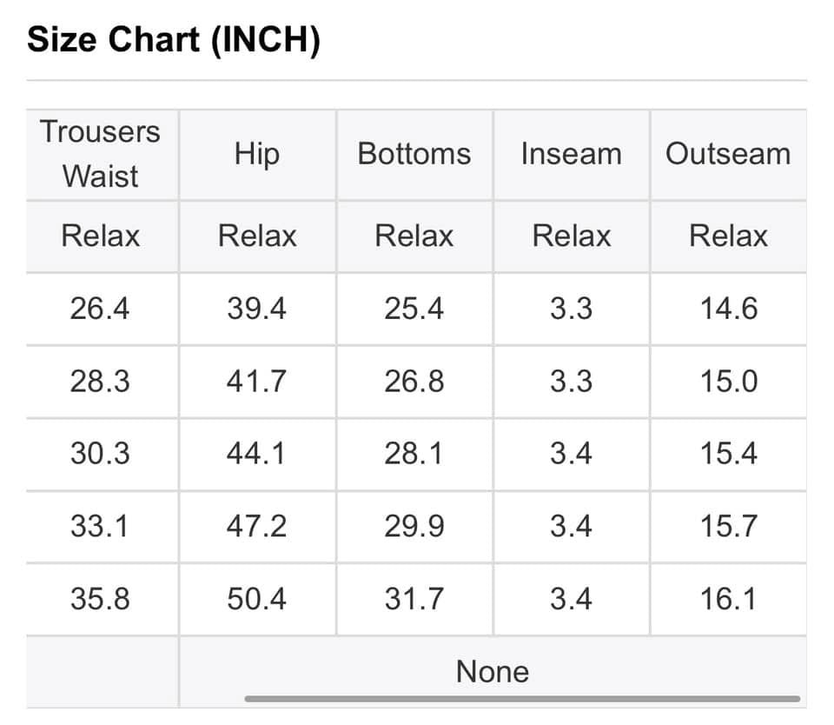The image size is (834, 725).
Task: Click the Outseam column header
Action: (728, 154)
